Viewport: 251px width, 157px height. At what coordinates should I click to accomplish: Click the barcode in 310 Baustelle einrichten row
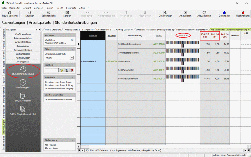pos(183,44)
